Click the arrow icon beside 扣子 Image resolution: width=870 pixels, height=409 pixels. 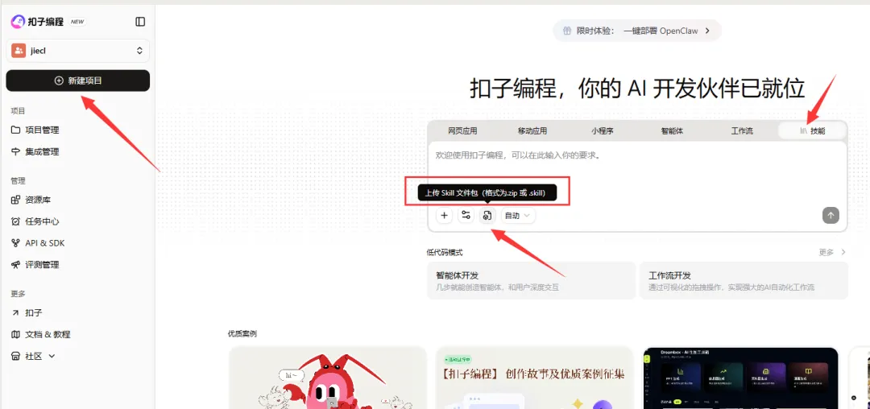tap(15, 312)
